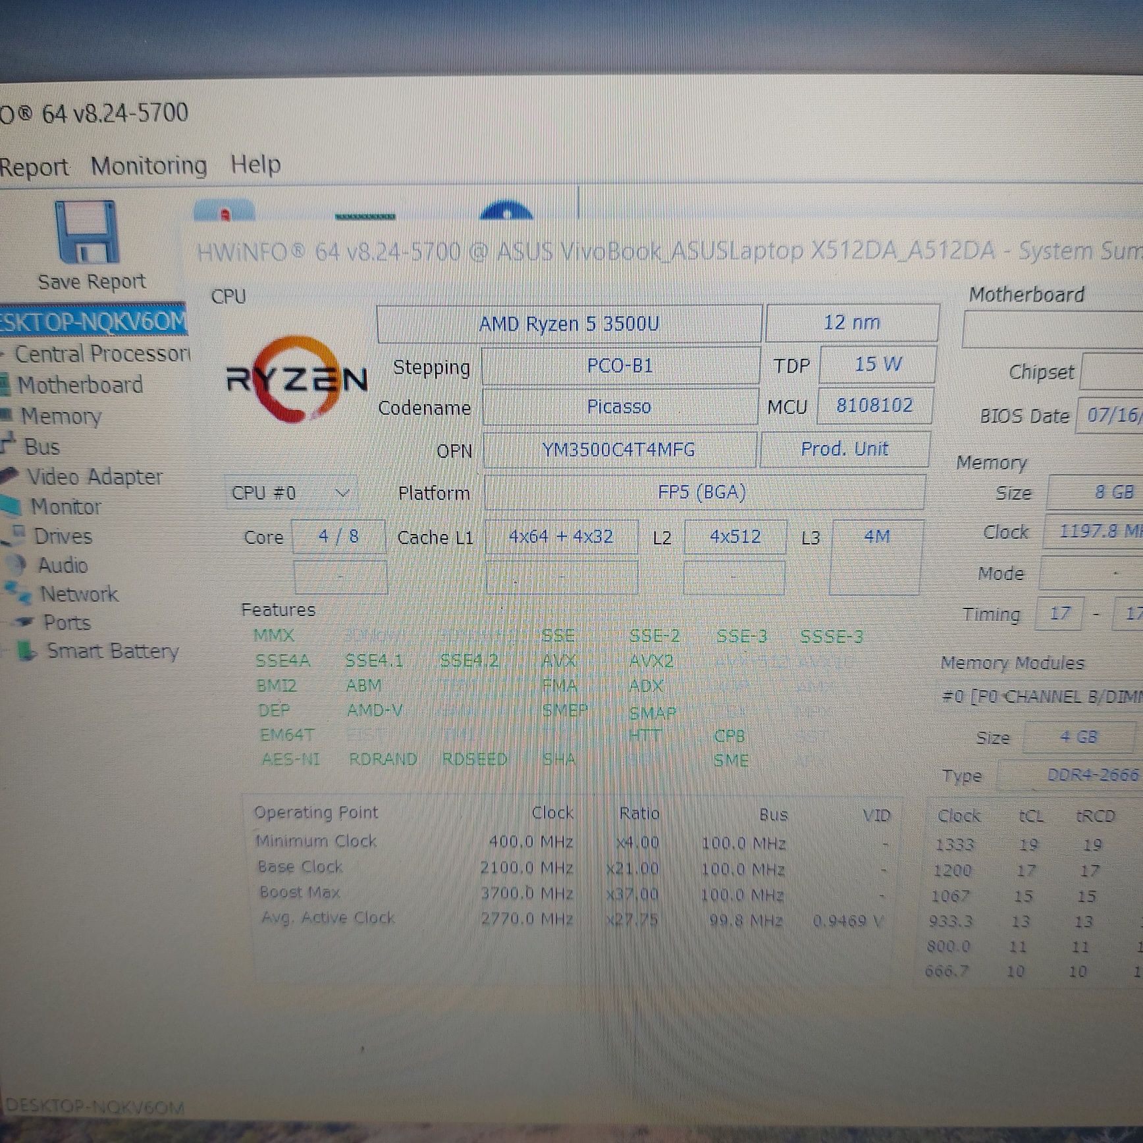Click the Minimum Clock operating point row
The image size is (1143, 1143).
[x=571, y=842]
